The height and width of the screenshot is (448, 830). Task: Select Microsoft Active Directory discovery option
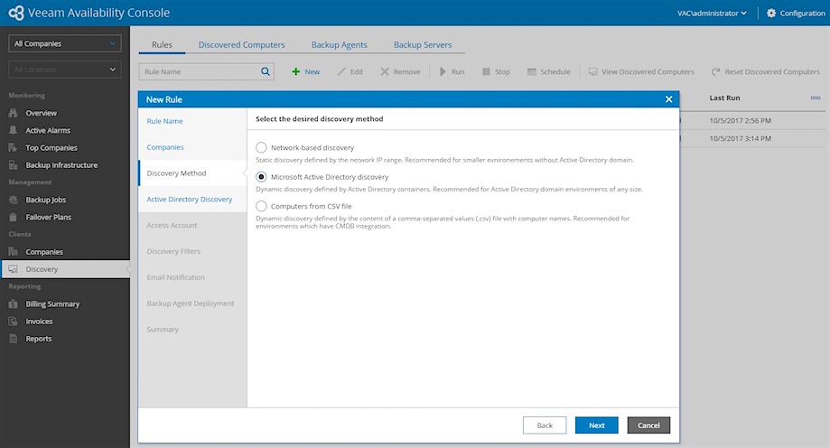pyautogui.click(x=262, y=177)
